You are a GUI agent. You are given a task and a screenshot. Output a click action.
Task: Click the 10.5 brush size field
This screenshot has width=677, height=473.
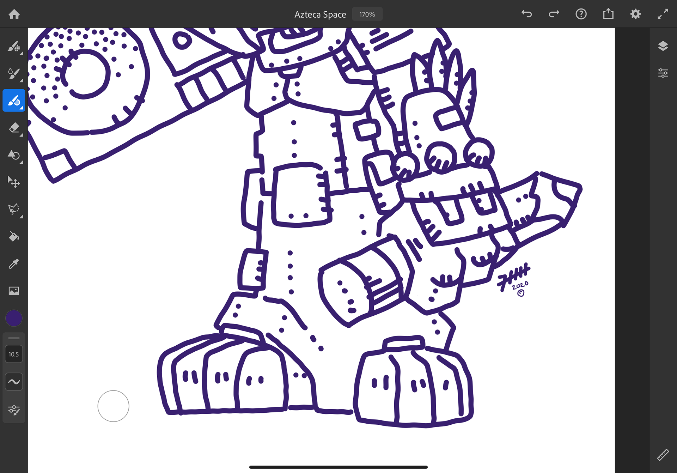point(14,354)
